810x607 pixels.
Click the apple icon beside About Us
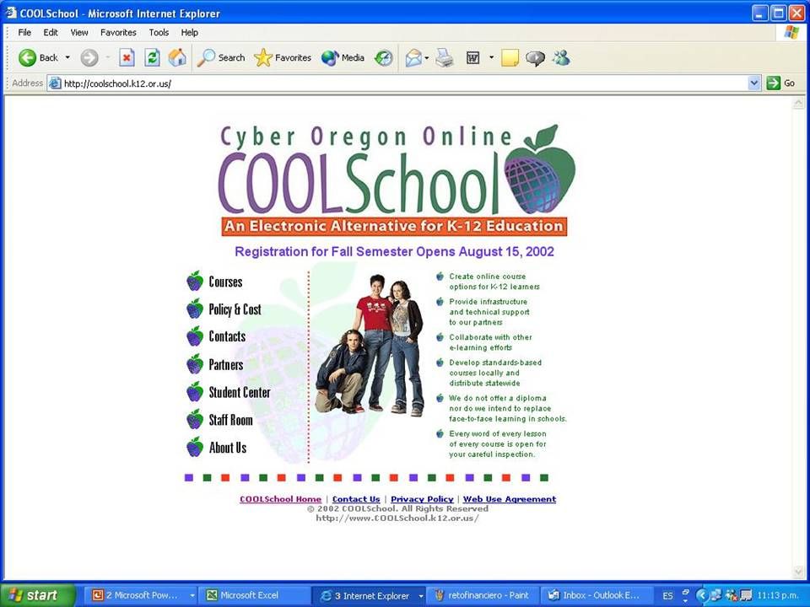point(195,447)
